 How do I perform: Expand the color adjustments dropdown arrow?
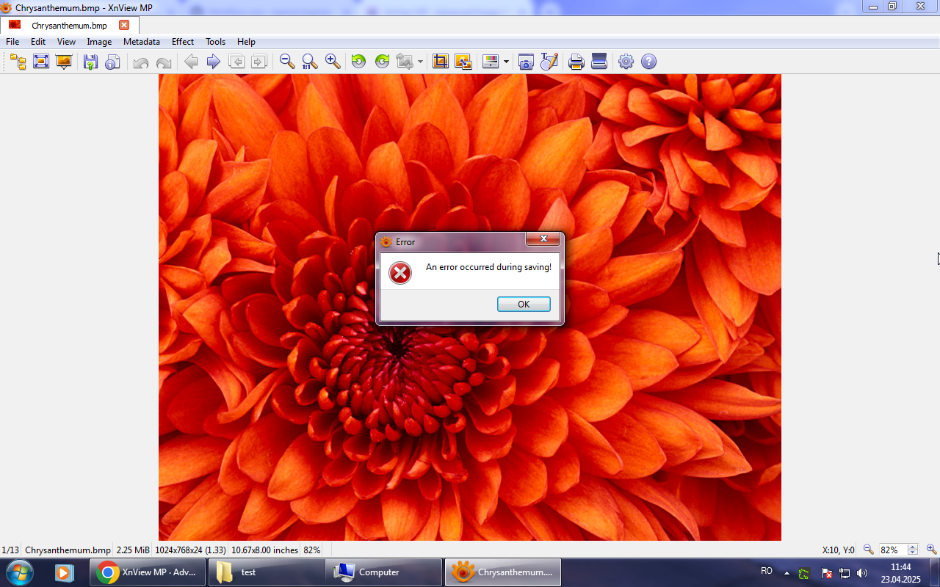click(x=506, y=62)
